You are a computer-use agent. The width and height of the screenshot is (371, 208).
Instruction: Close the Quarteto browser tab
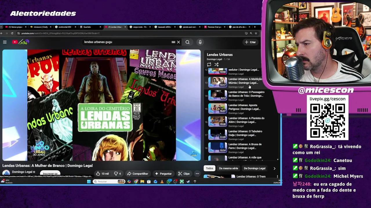click(x=100, y=27)
